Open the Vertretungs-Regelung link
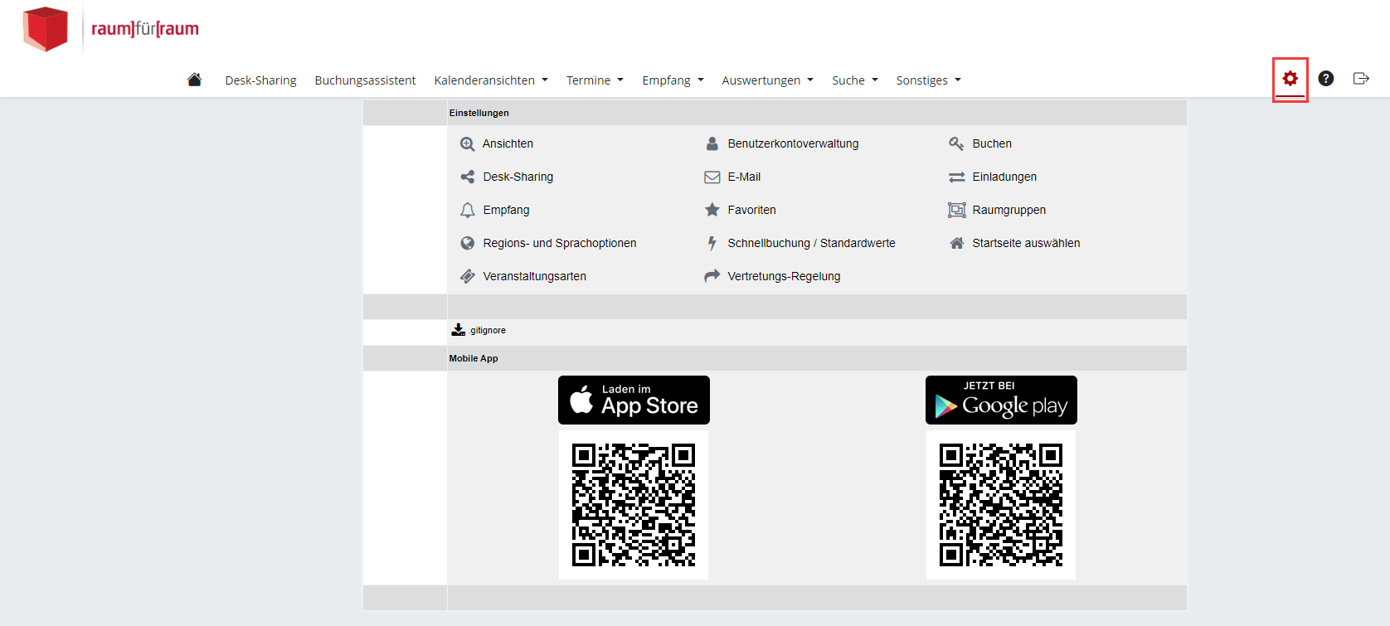 point(784,276)
